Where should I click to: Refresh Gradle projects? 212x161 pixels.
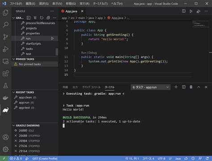click(x=42, y=18)
